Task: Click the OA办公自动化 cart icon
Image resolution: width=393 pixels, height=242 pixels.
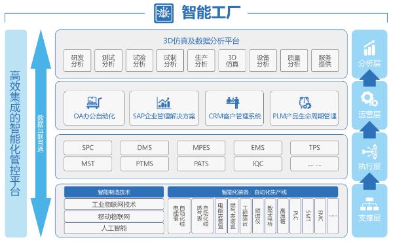Action: pyautogui.click(x=94, y=103)
